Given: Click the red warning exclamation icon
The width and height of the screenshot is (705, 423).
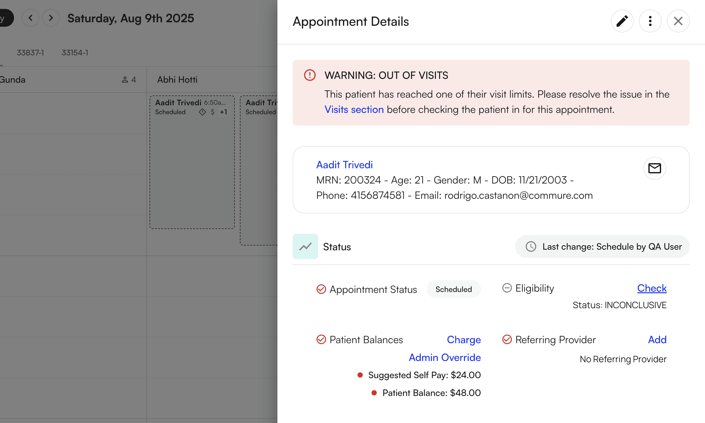Looking at the screenshot, I should click(310, 75).
